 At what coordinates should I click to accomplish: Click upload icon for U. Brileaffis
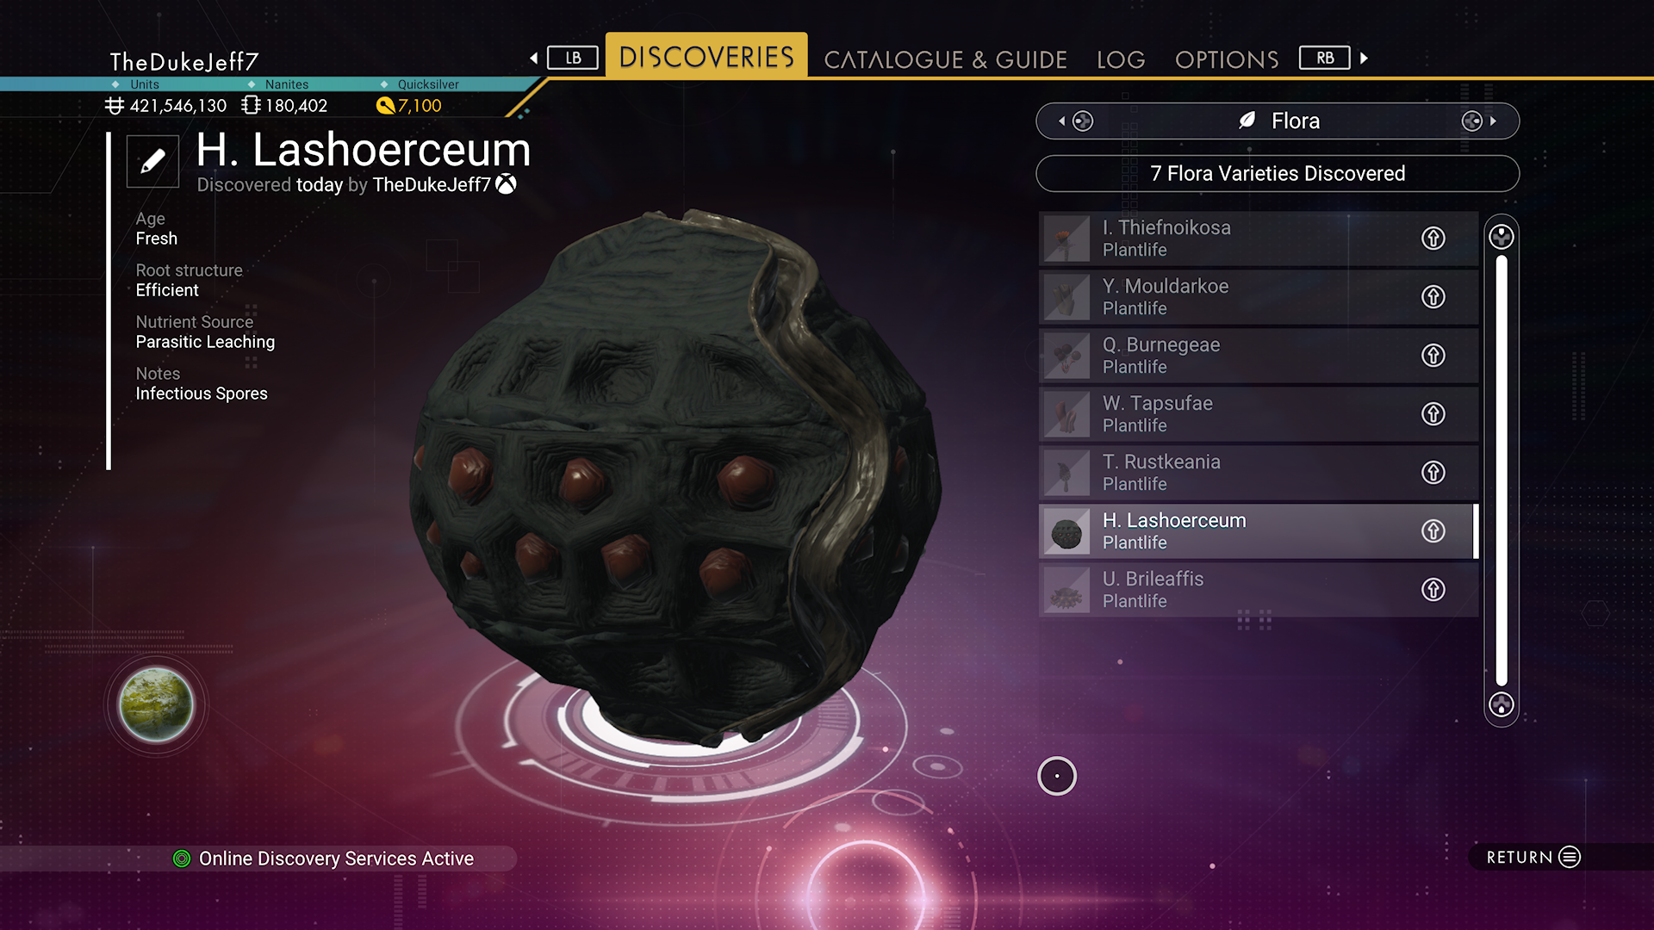pyautogui.click(x=1433, y=590)
